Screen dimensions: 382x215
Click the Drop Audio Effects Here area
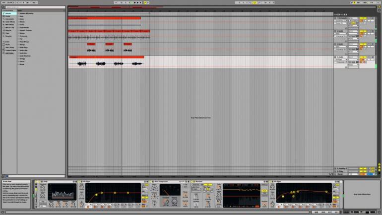[x=362, y=194]
